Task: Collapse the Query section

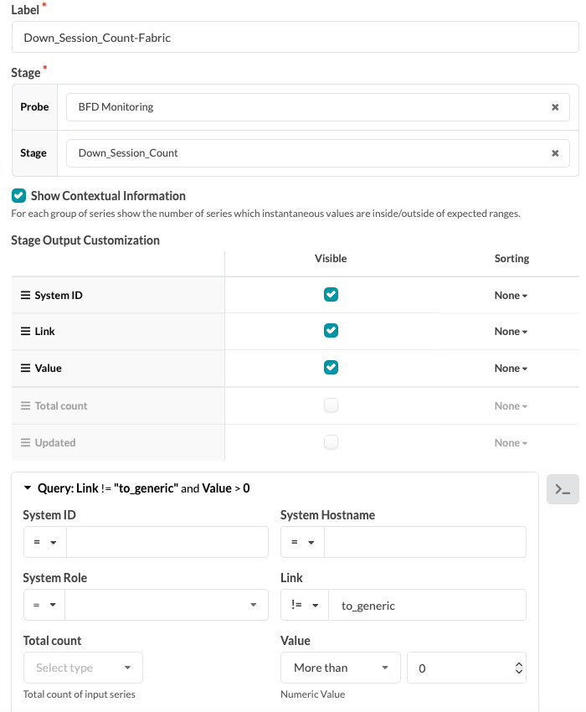Action: pos(28,488)
